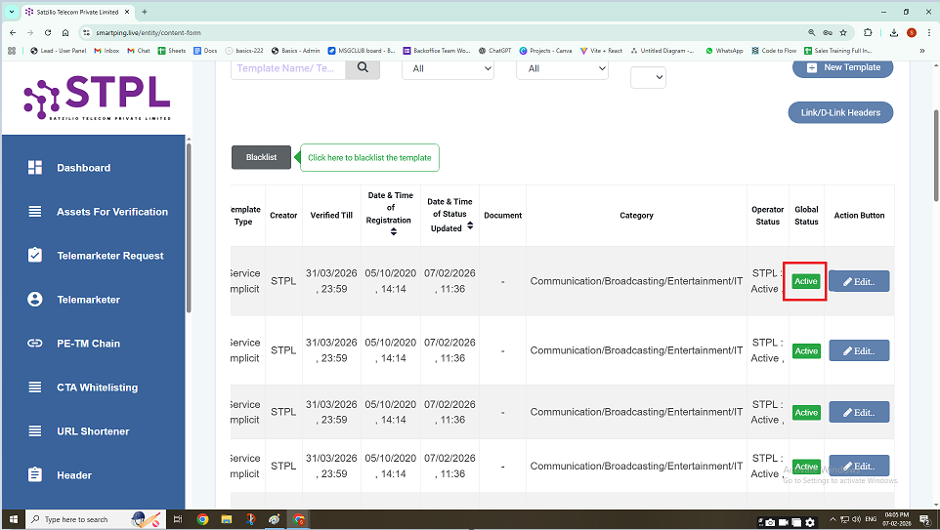Bookmark this page with the star icon
This screenshot has height=530, width=940.
tap(842, 32)
